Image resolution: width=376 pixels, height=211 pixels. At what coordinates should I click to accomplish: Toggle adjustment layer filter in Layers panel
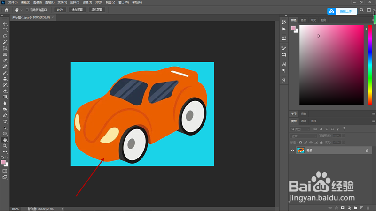pyautogui.click(x=321, y=129)
